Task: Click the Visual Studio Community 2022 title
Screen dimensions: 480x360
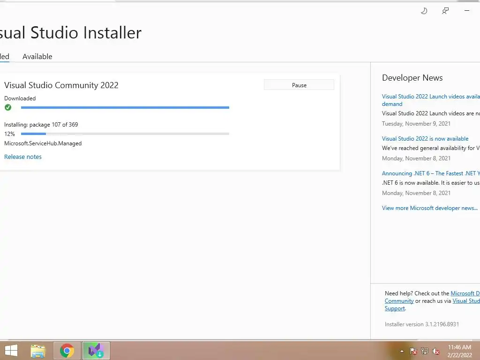Action: point(61,85)
